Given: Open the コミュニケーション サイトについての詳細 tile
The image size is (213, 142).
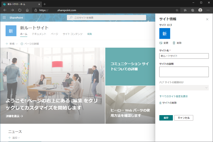Looking at the screenshot, I should pos(130,67).
